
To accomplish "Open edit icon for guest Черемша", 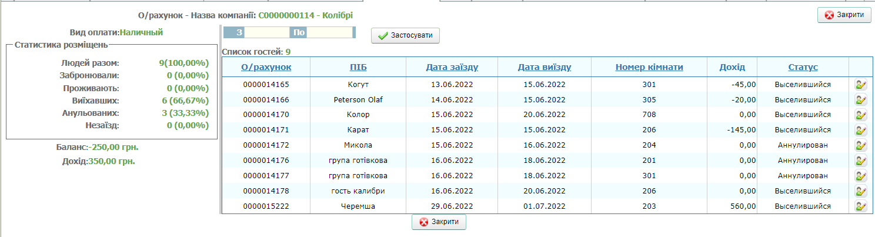I will [861, 206].
